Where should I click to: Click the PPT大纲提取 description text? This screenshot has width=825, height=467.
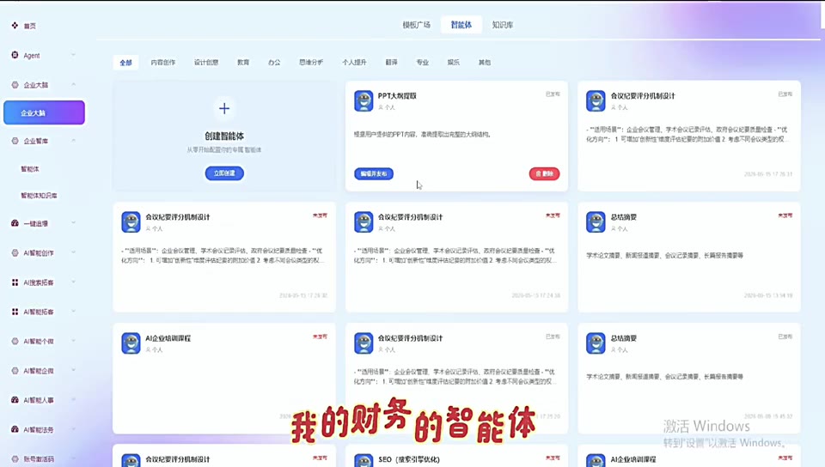coord(423,135)
